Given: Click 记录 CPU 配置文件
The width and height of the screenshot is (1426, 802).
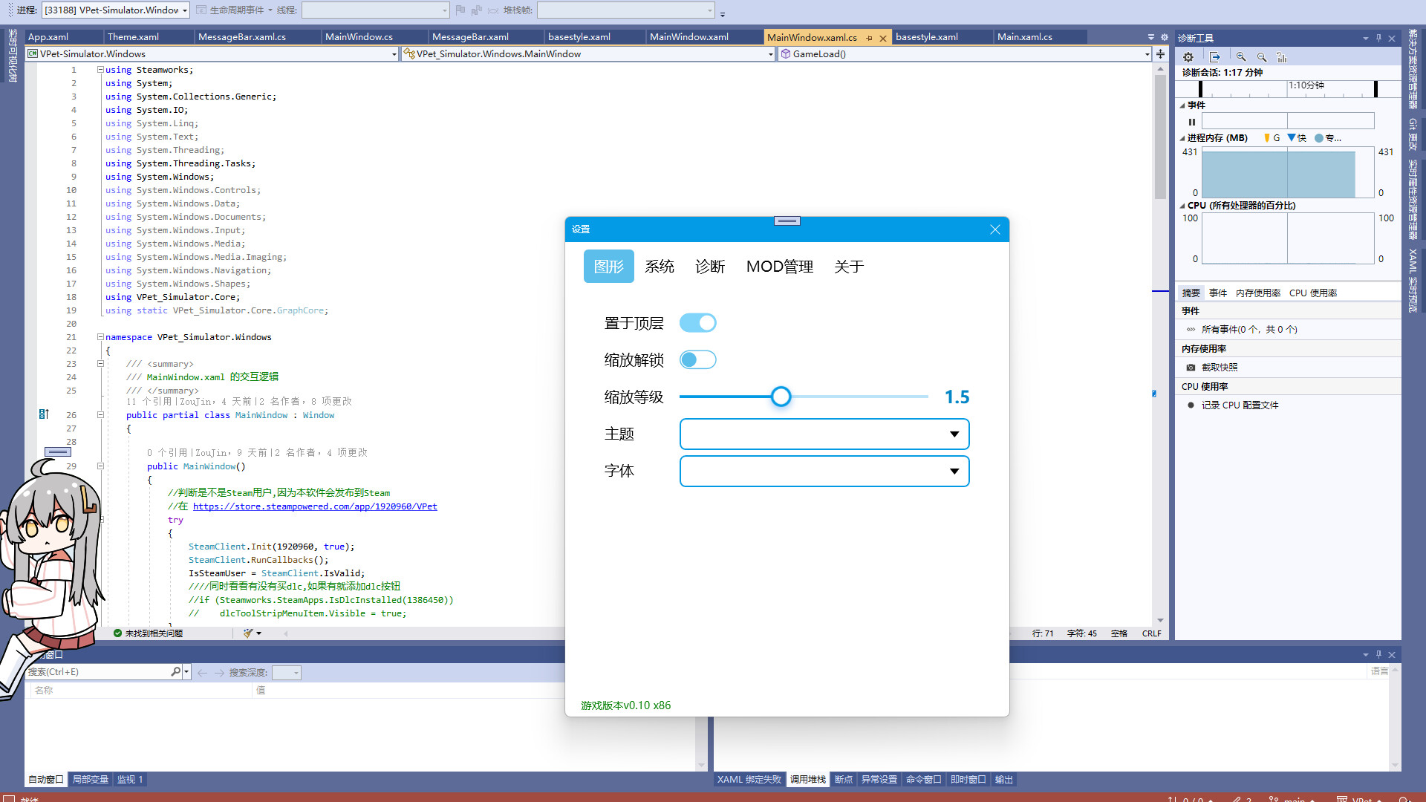Looking at the screenshot, I should click(x=1240, y=405).
